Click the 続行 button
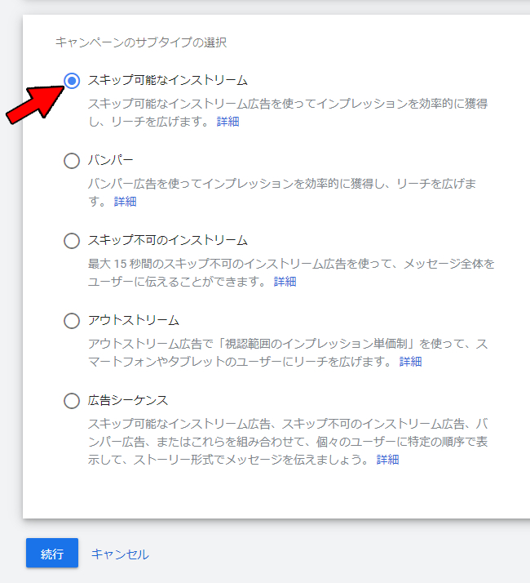 [x=52, y=553]
